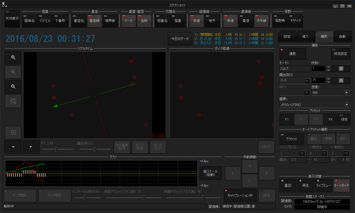Click the 今日のデータ button
This screenshot has height=213, width=355.
(x=180, y=39)
